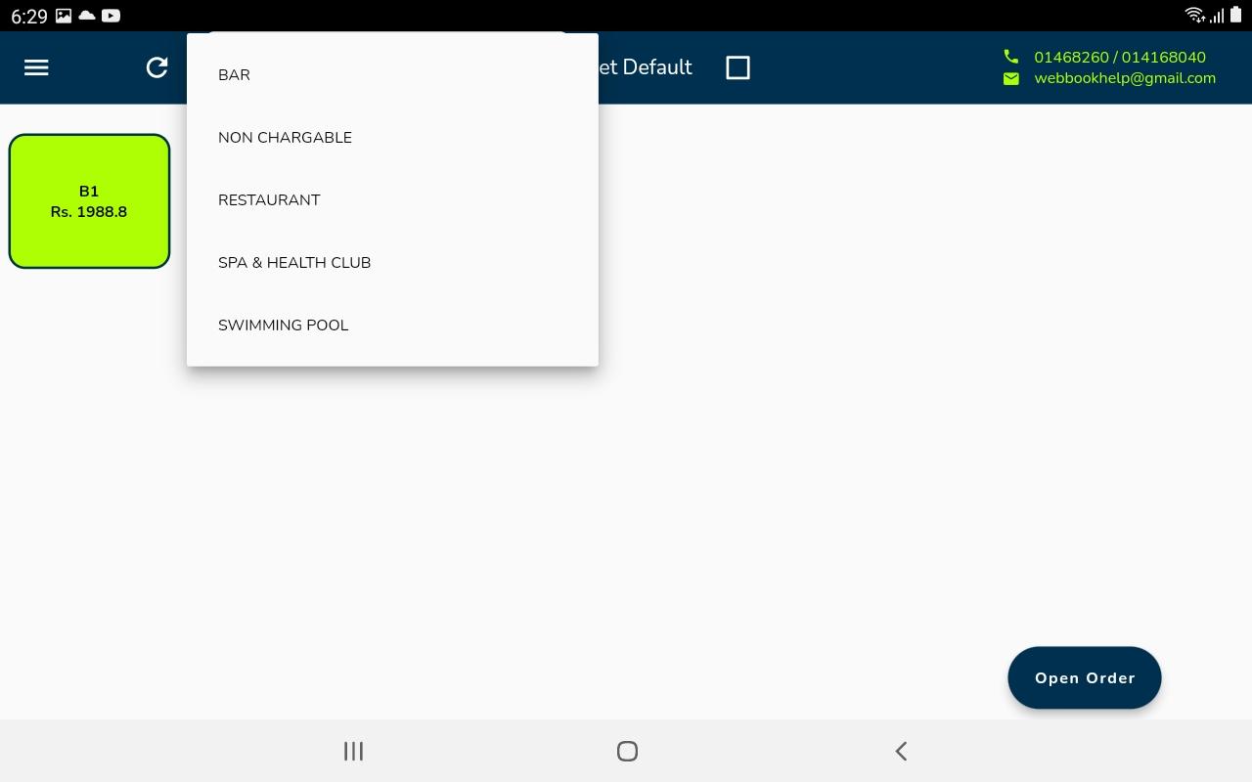
Task: Tap the YouTube status bar icon
Action: (x=111, y=16)
